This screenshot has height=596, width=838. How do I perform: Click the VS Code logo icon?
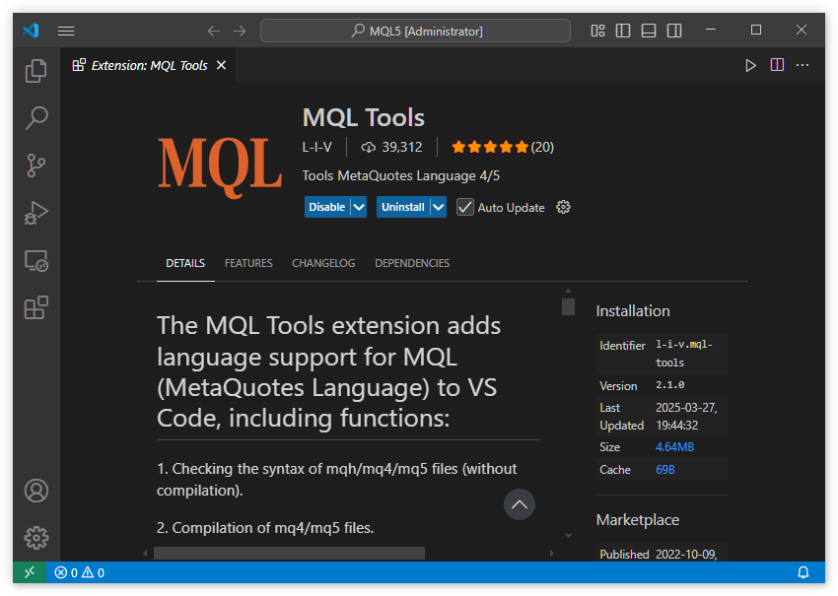pos(31,31)
